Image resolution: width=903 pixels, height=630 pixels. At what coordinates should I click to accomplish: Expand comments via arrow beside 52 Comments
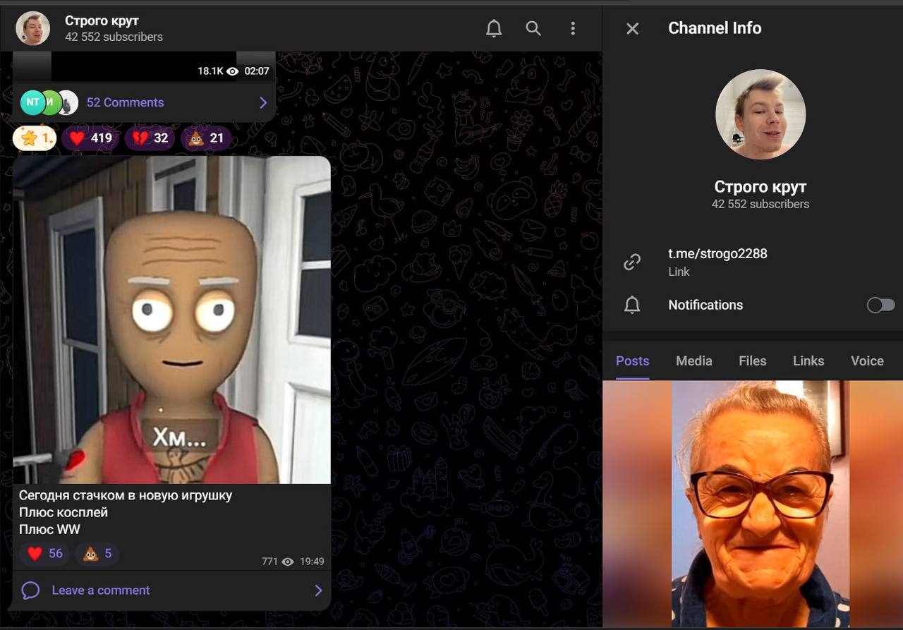[263, 103]
